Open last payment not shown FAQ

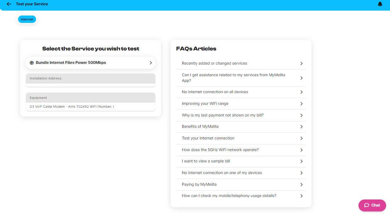[223, 115]
